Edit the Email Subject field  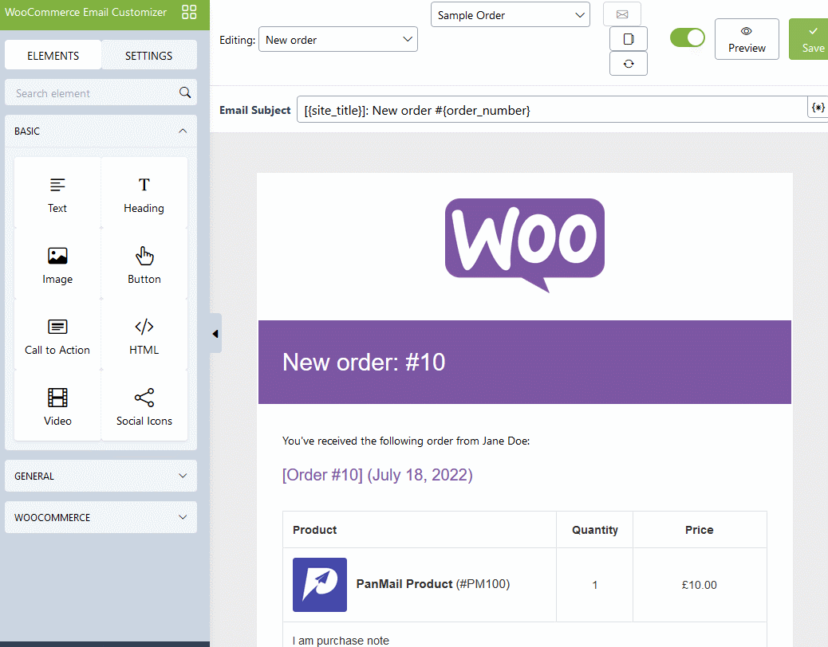pos(552,110)
